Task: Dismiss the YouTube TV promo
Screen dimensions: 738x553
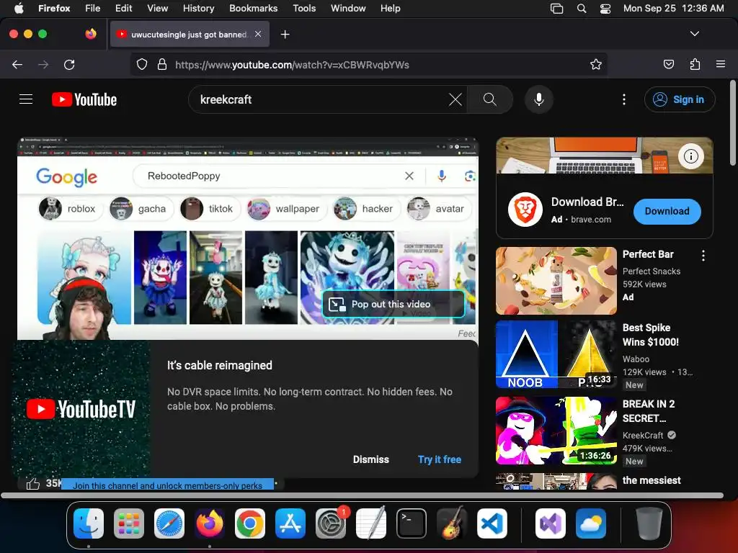Action: pyautogui.click(x=371, y=459)
